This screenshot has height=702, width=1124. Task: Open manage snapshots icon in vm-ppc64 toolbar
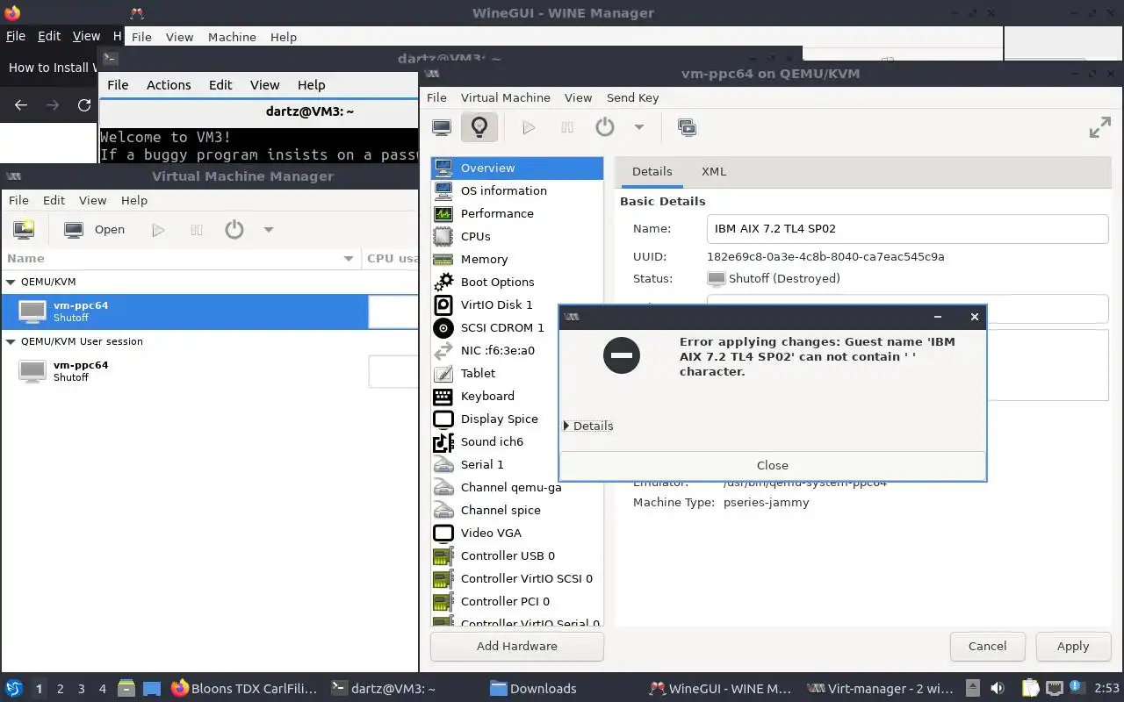[x=687, y=127]
